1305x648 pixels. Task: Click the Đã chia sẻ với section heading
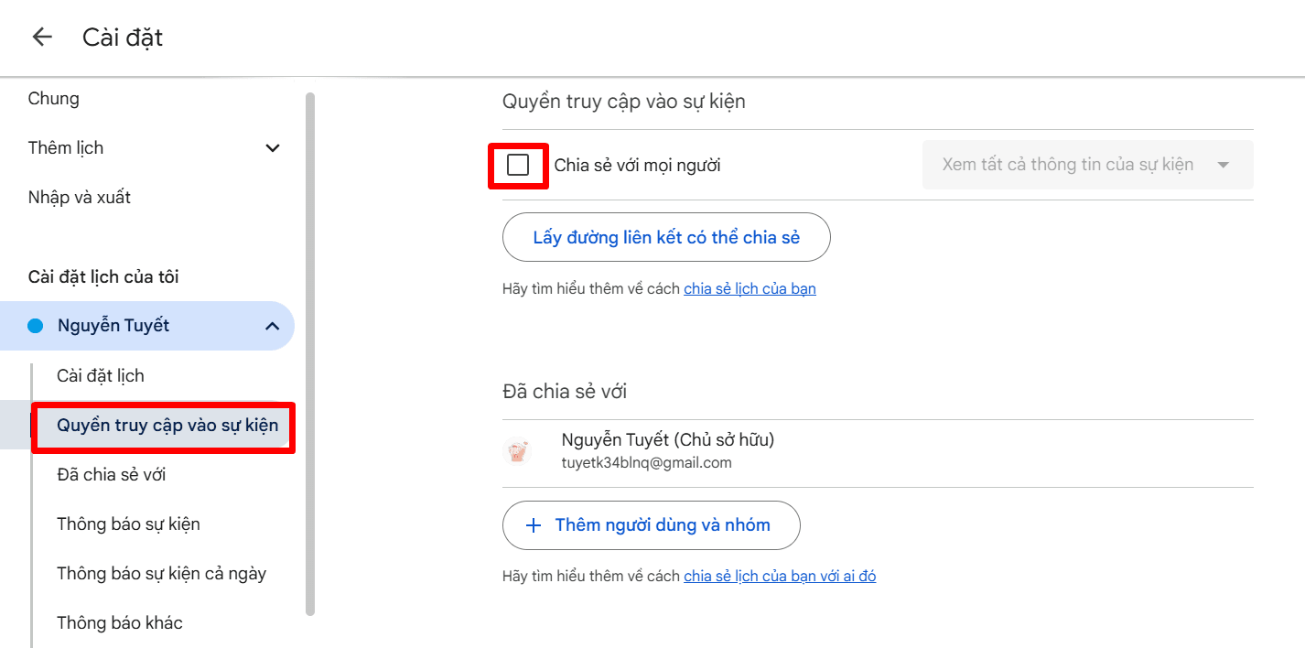(x=565, y=391)
